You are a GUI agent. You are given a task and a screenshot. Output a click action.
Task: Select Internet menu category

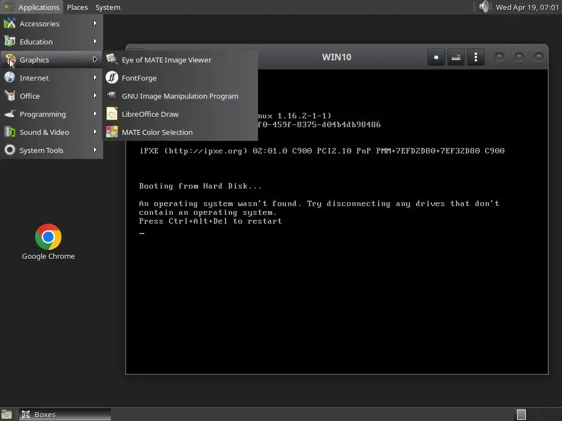pos(52,78)
